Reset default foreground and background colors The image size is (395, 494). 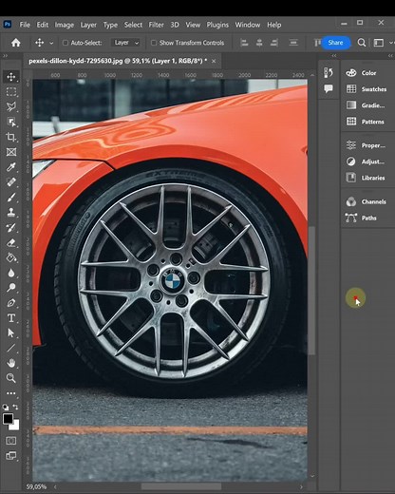point(6,408)
